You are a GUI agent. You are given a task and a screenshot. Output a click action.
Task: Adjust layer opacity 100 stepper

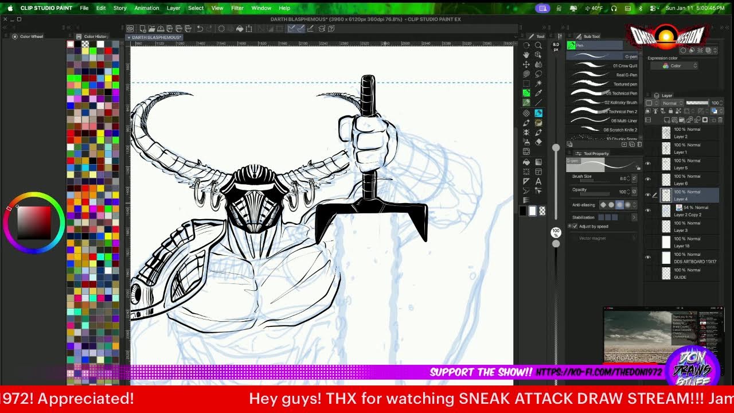pyautogui.click(x=721, y=103)
